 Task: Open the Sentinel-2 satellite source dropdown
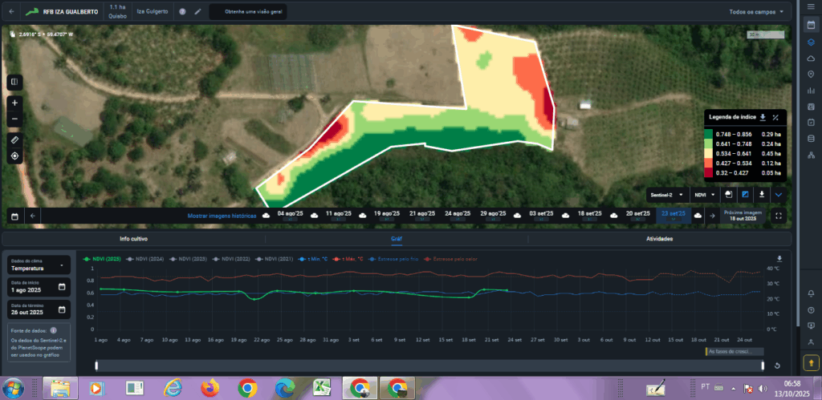pyautogui.click(x=666, y=194)
